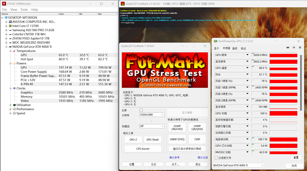Click the GPU-Z tool button in FurMark
Viewport: 307px width, 171px height.
click(x=133, y=139)
